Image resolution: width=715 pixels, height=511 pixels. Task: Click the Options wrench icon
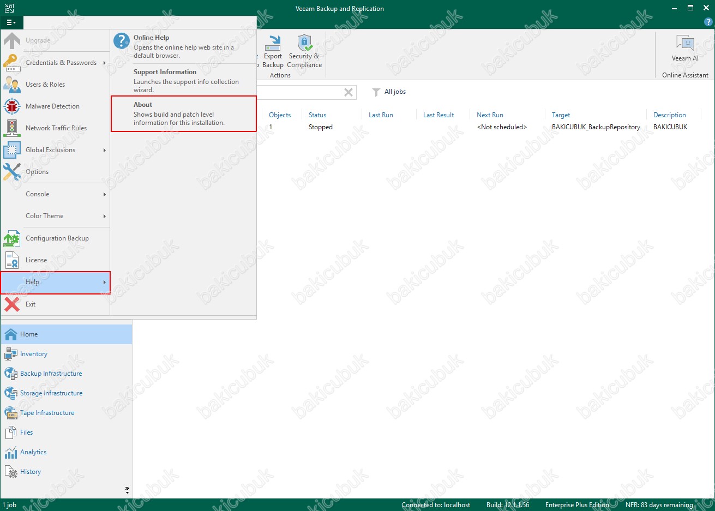pyautogui.click(x=12, y=172)
